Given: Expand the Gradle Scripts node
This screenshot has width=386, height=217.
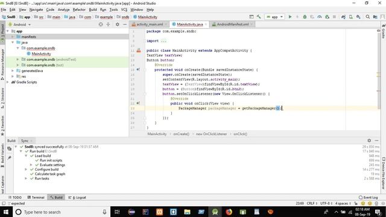Looking at the screenshot, I should 8,82.
